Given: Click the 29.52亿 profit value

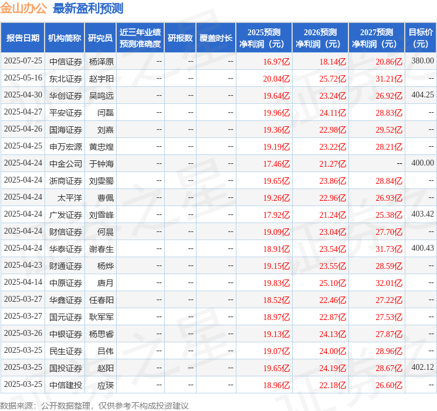Looking at the screenshot, I should coord(389,130).
